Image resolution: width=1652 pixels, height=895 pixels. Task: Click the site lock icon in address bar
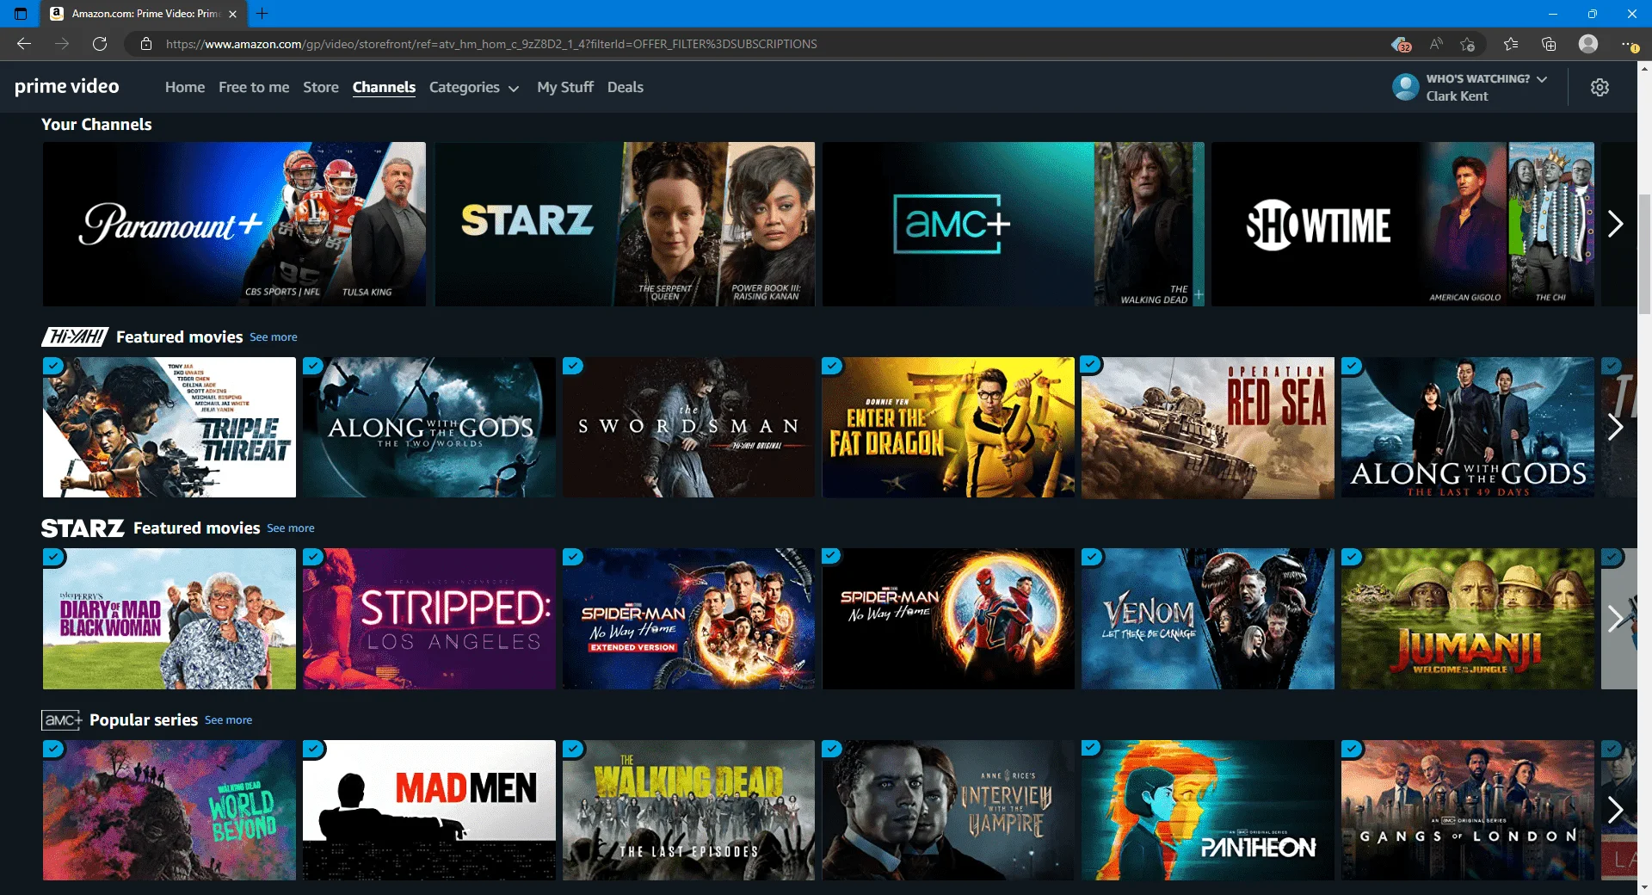[x=146, y=44]
